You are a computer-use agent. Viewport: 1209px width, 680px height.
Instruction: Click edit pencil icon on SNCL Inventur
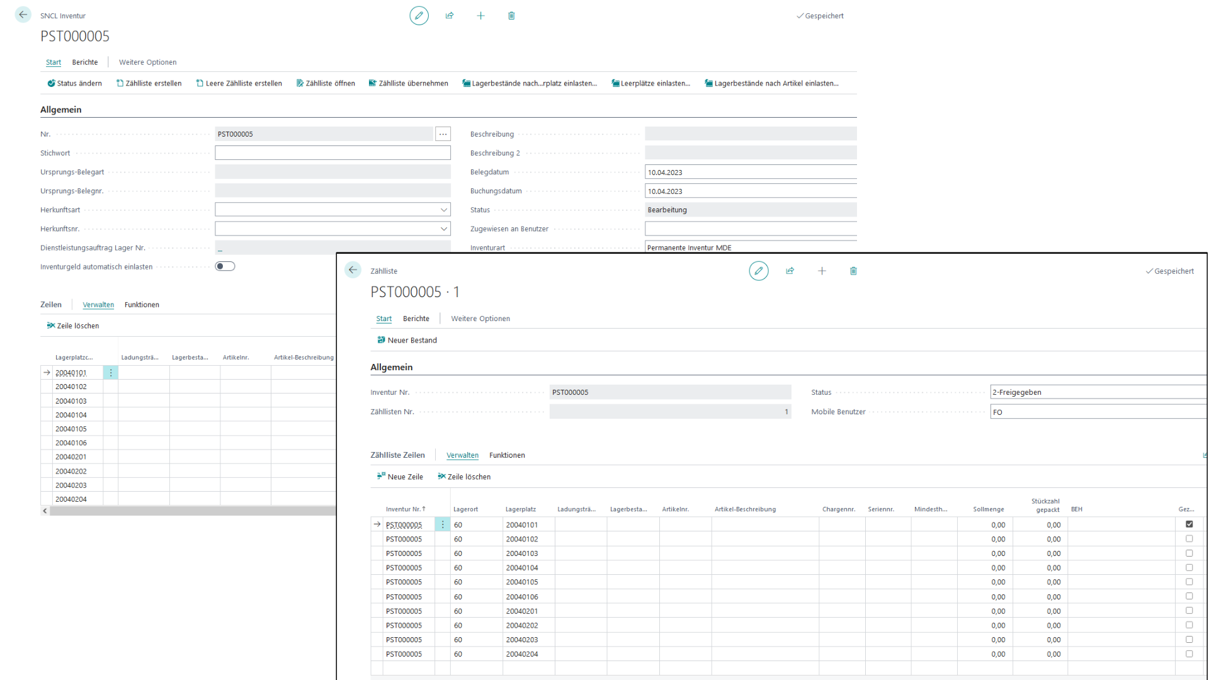click(419, 16)
